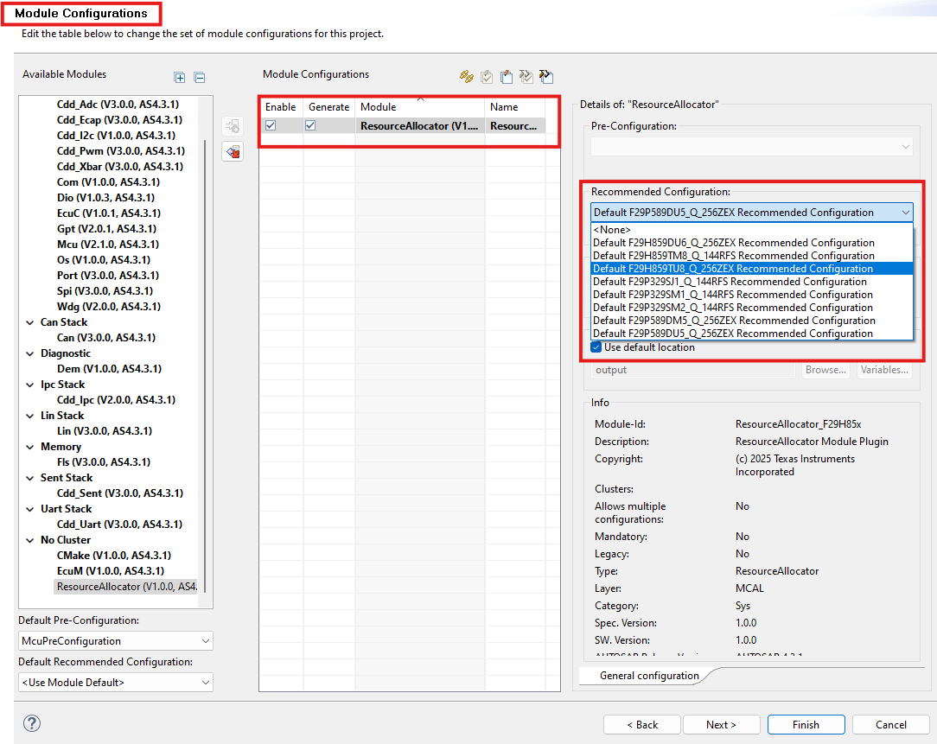This screenshot has height=744, width=937.
Task: Click the paste configuration toolbar icon
Action: pos(507,76)
